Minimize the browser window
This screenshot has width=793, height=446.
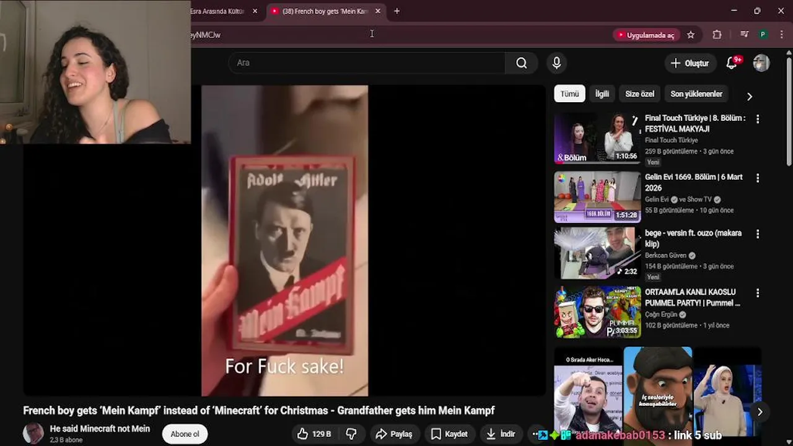click(734, 11)
